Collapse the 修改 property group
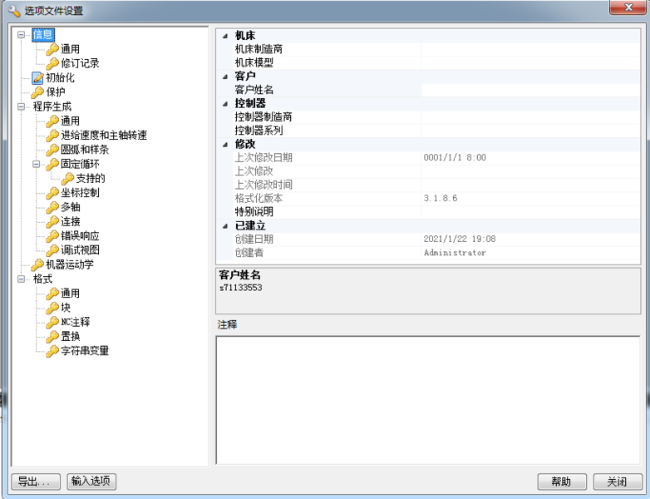Viewport: 650px width, 499px height. point(225,145)
